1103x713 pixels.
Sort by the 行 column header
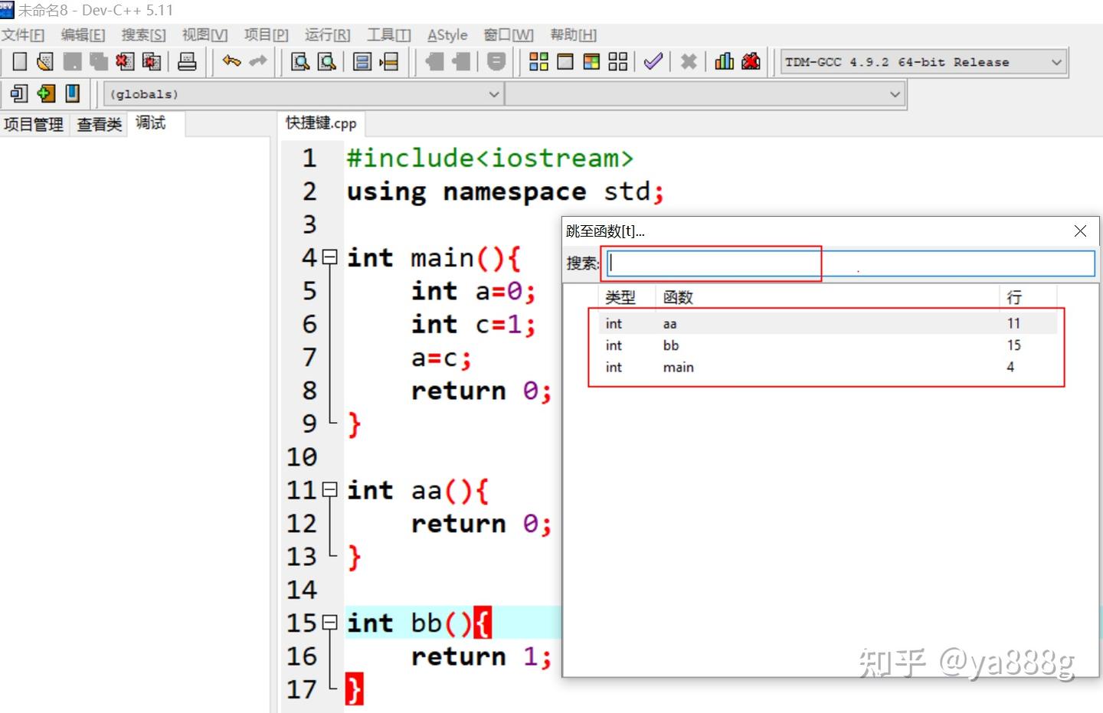[x=1028, y=297]
